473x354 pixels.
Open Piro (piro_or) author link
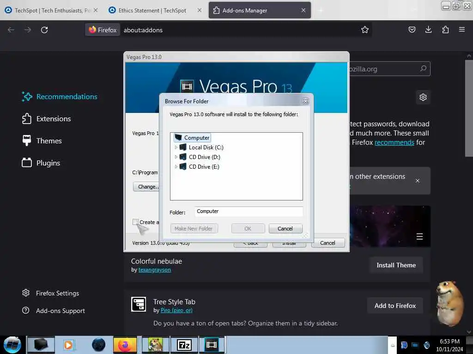click(176, 310)
